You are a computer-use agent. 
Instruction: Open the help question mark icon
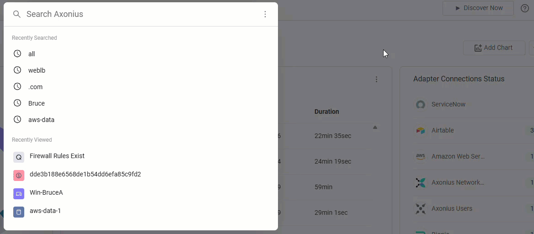coord(525,8)
